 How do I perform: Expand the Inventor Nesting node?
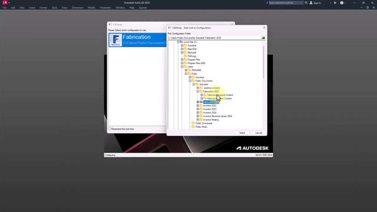point(198,120)
